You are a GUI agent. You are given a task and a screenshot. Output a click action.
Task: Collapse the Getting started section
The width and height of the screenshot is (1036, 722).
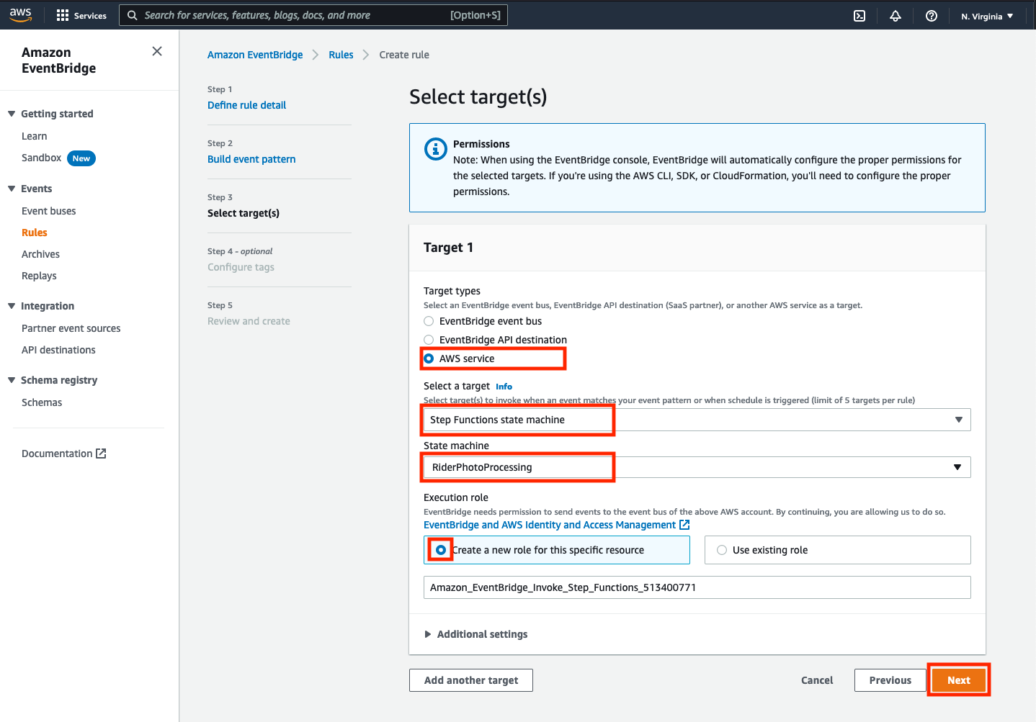(x=12, y=114)
